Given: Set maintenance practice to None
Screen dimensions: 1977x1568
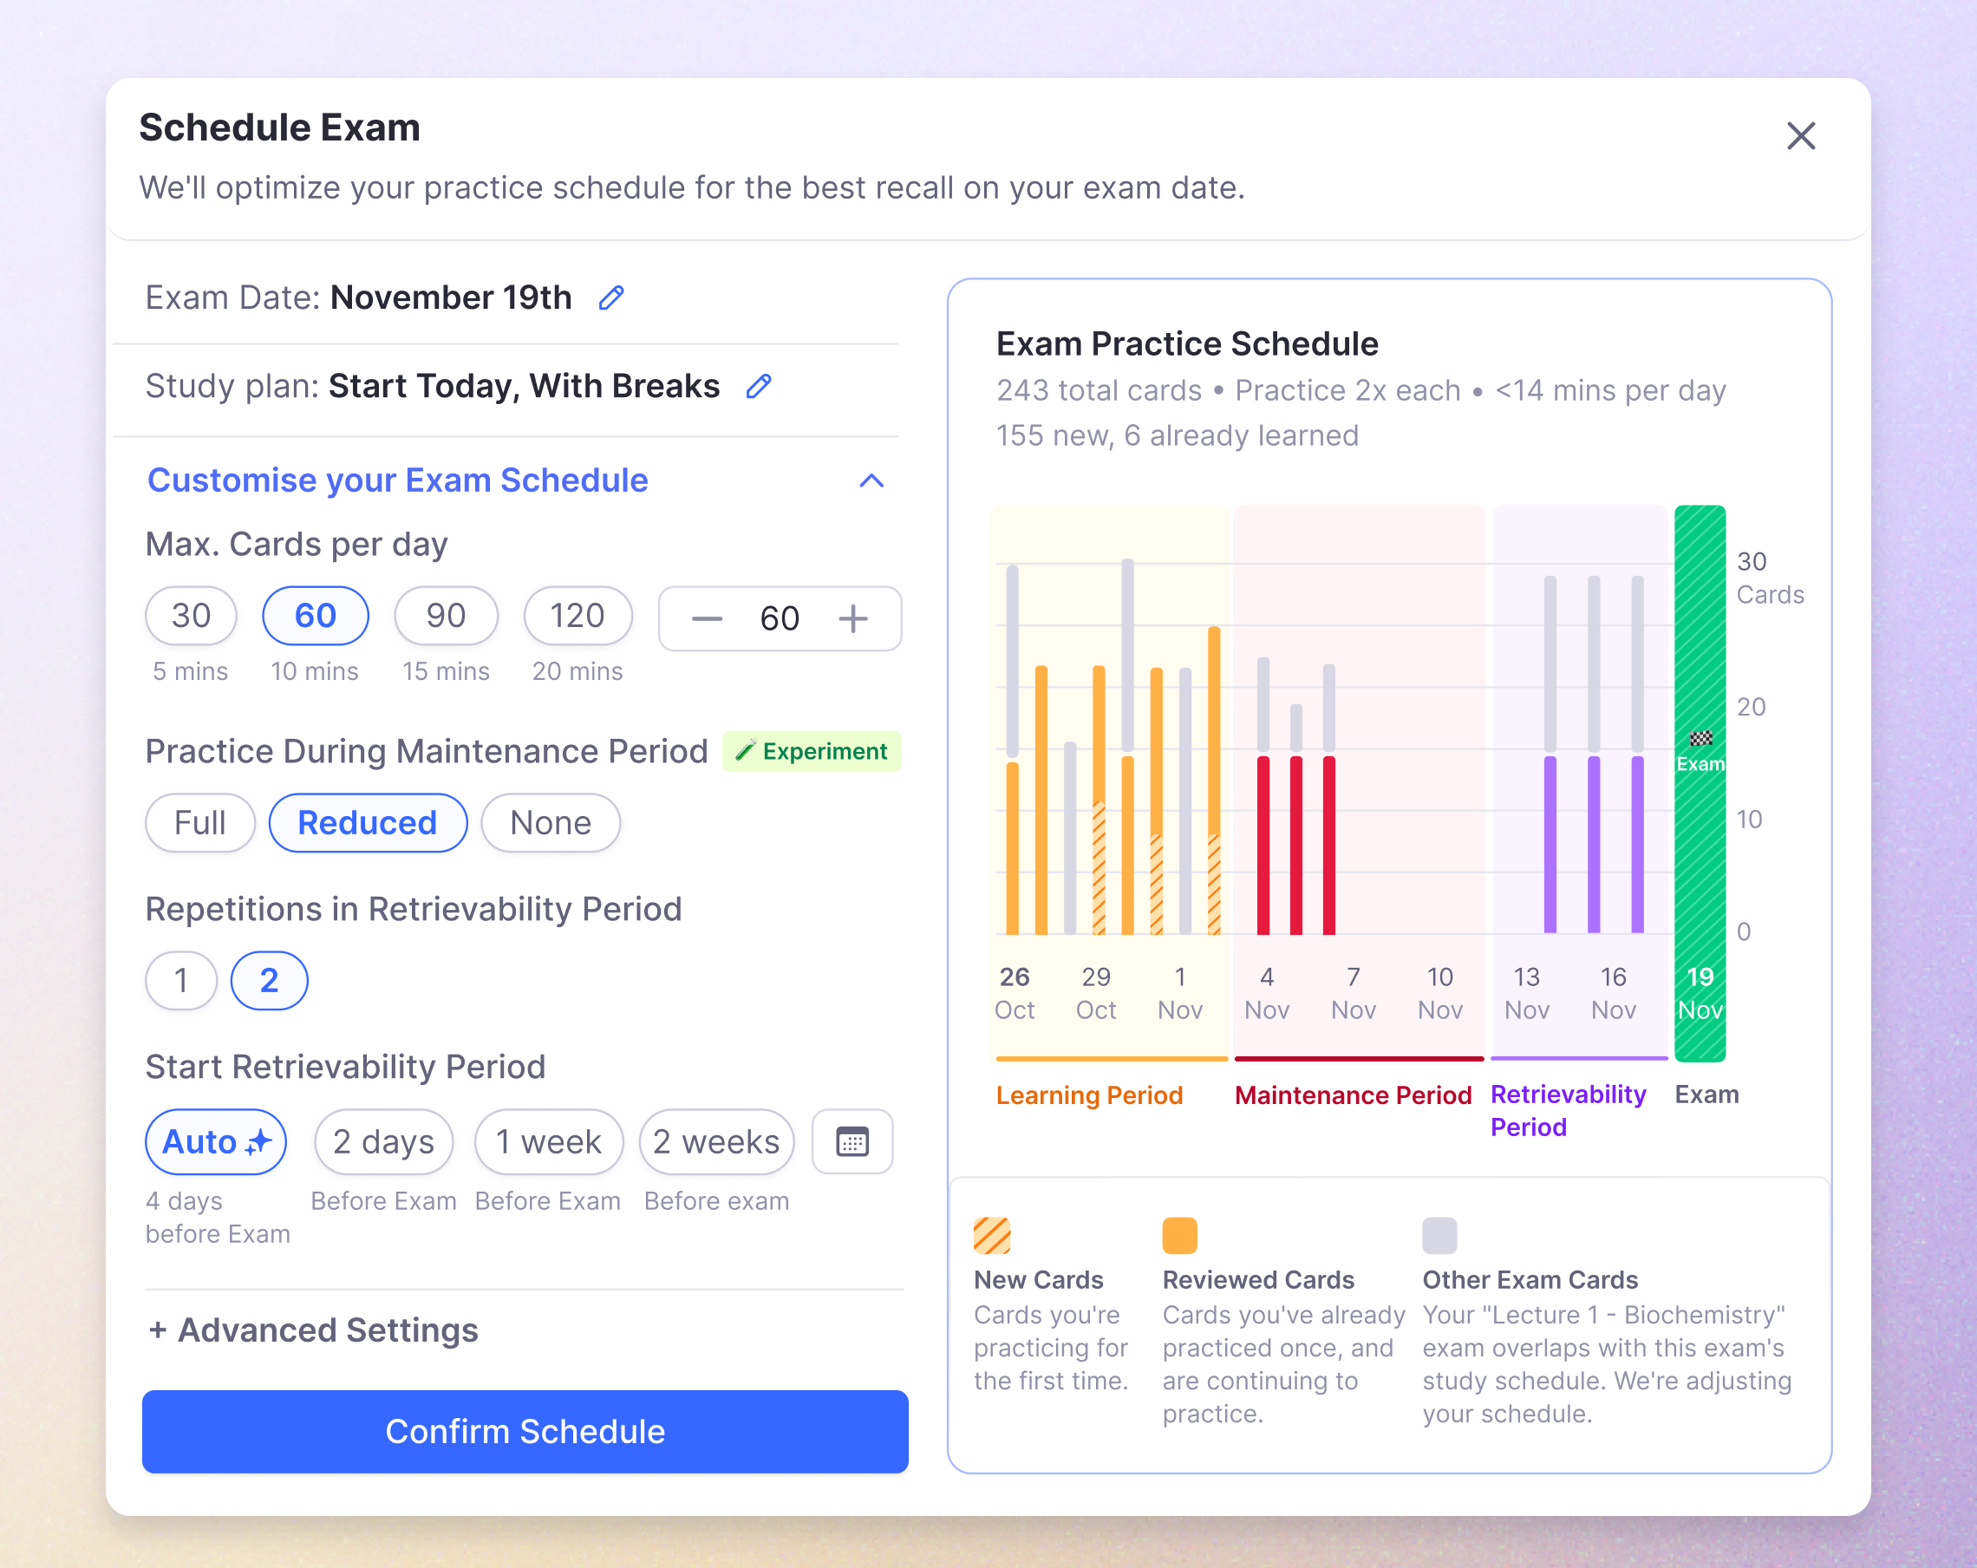Looking at the screenshot, I should pos(551,822).
